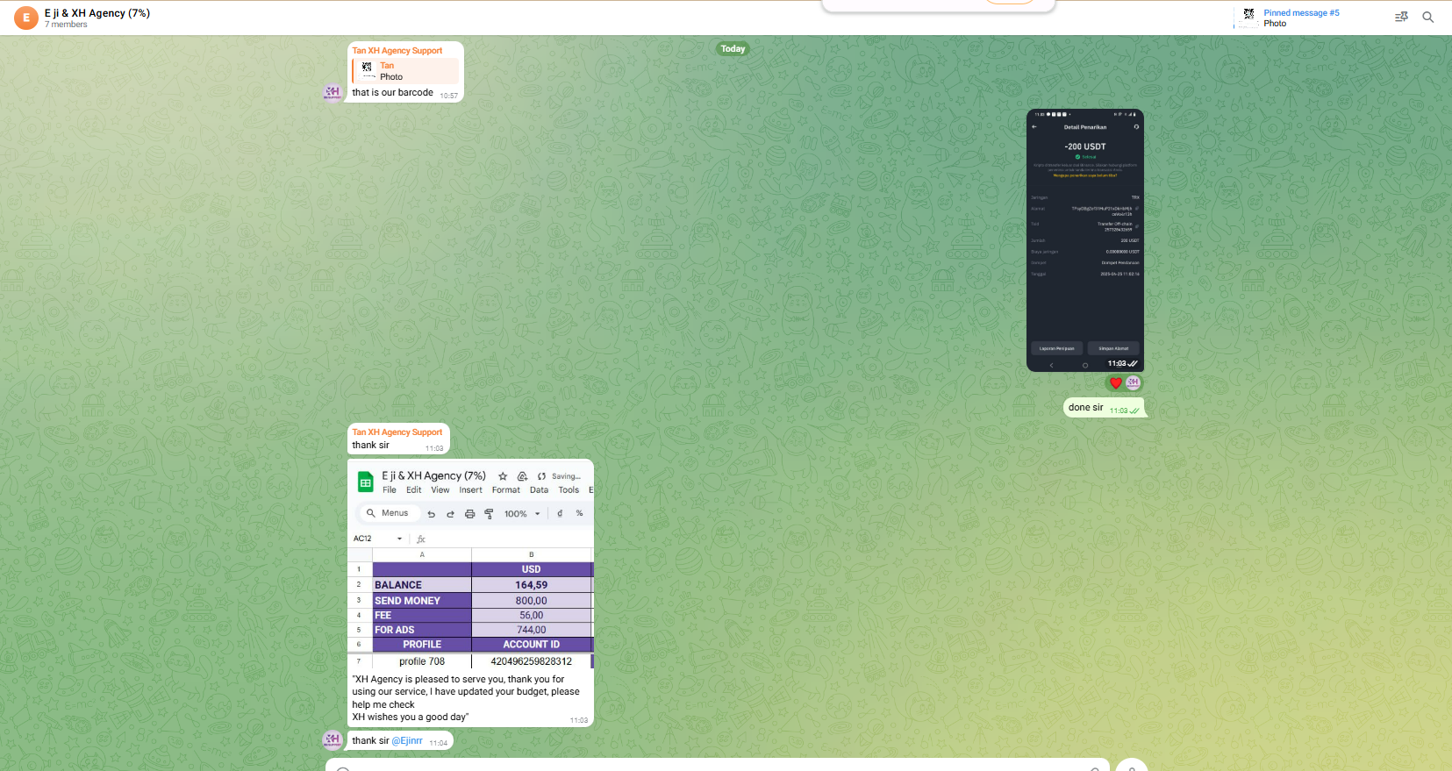Click the "Today" date badge
Screen dimensions: 1452x771
(733, 49)
